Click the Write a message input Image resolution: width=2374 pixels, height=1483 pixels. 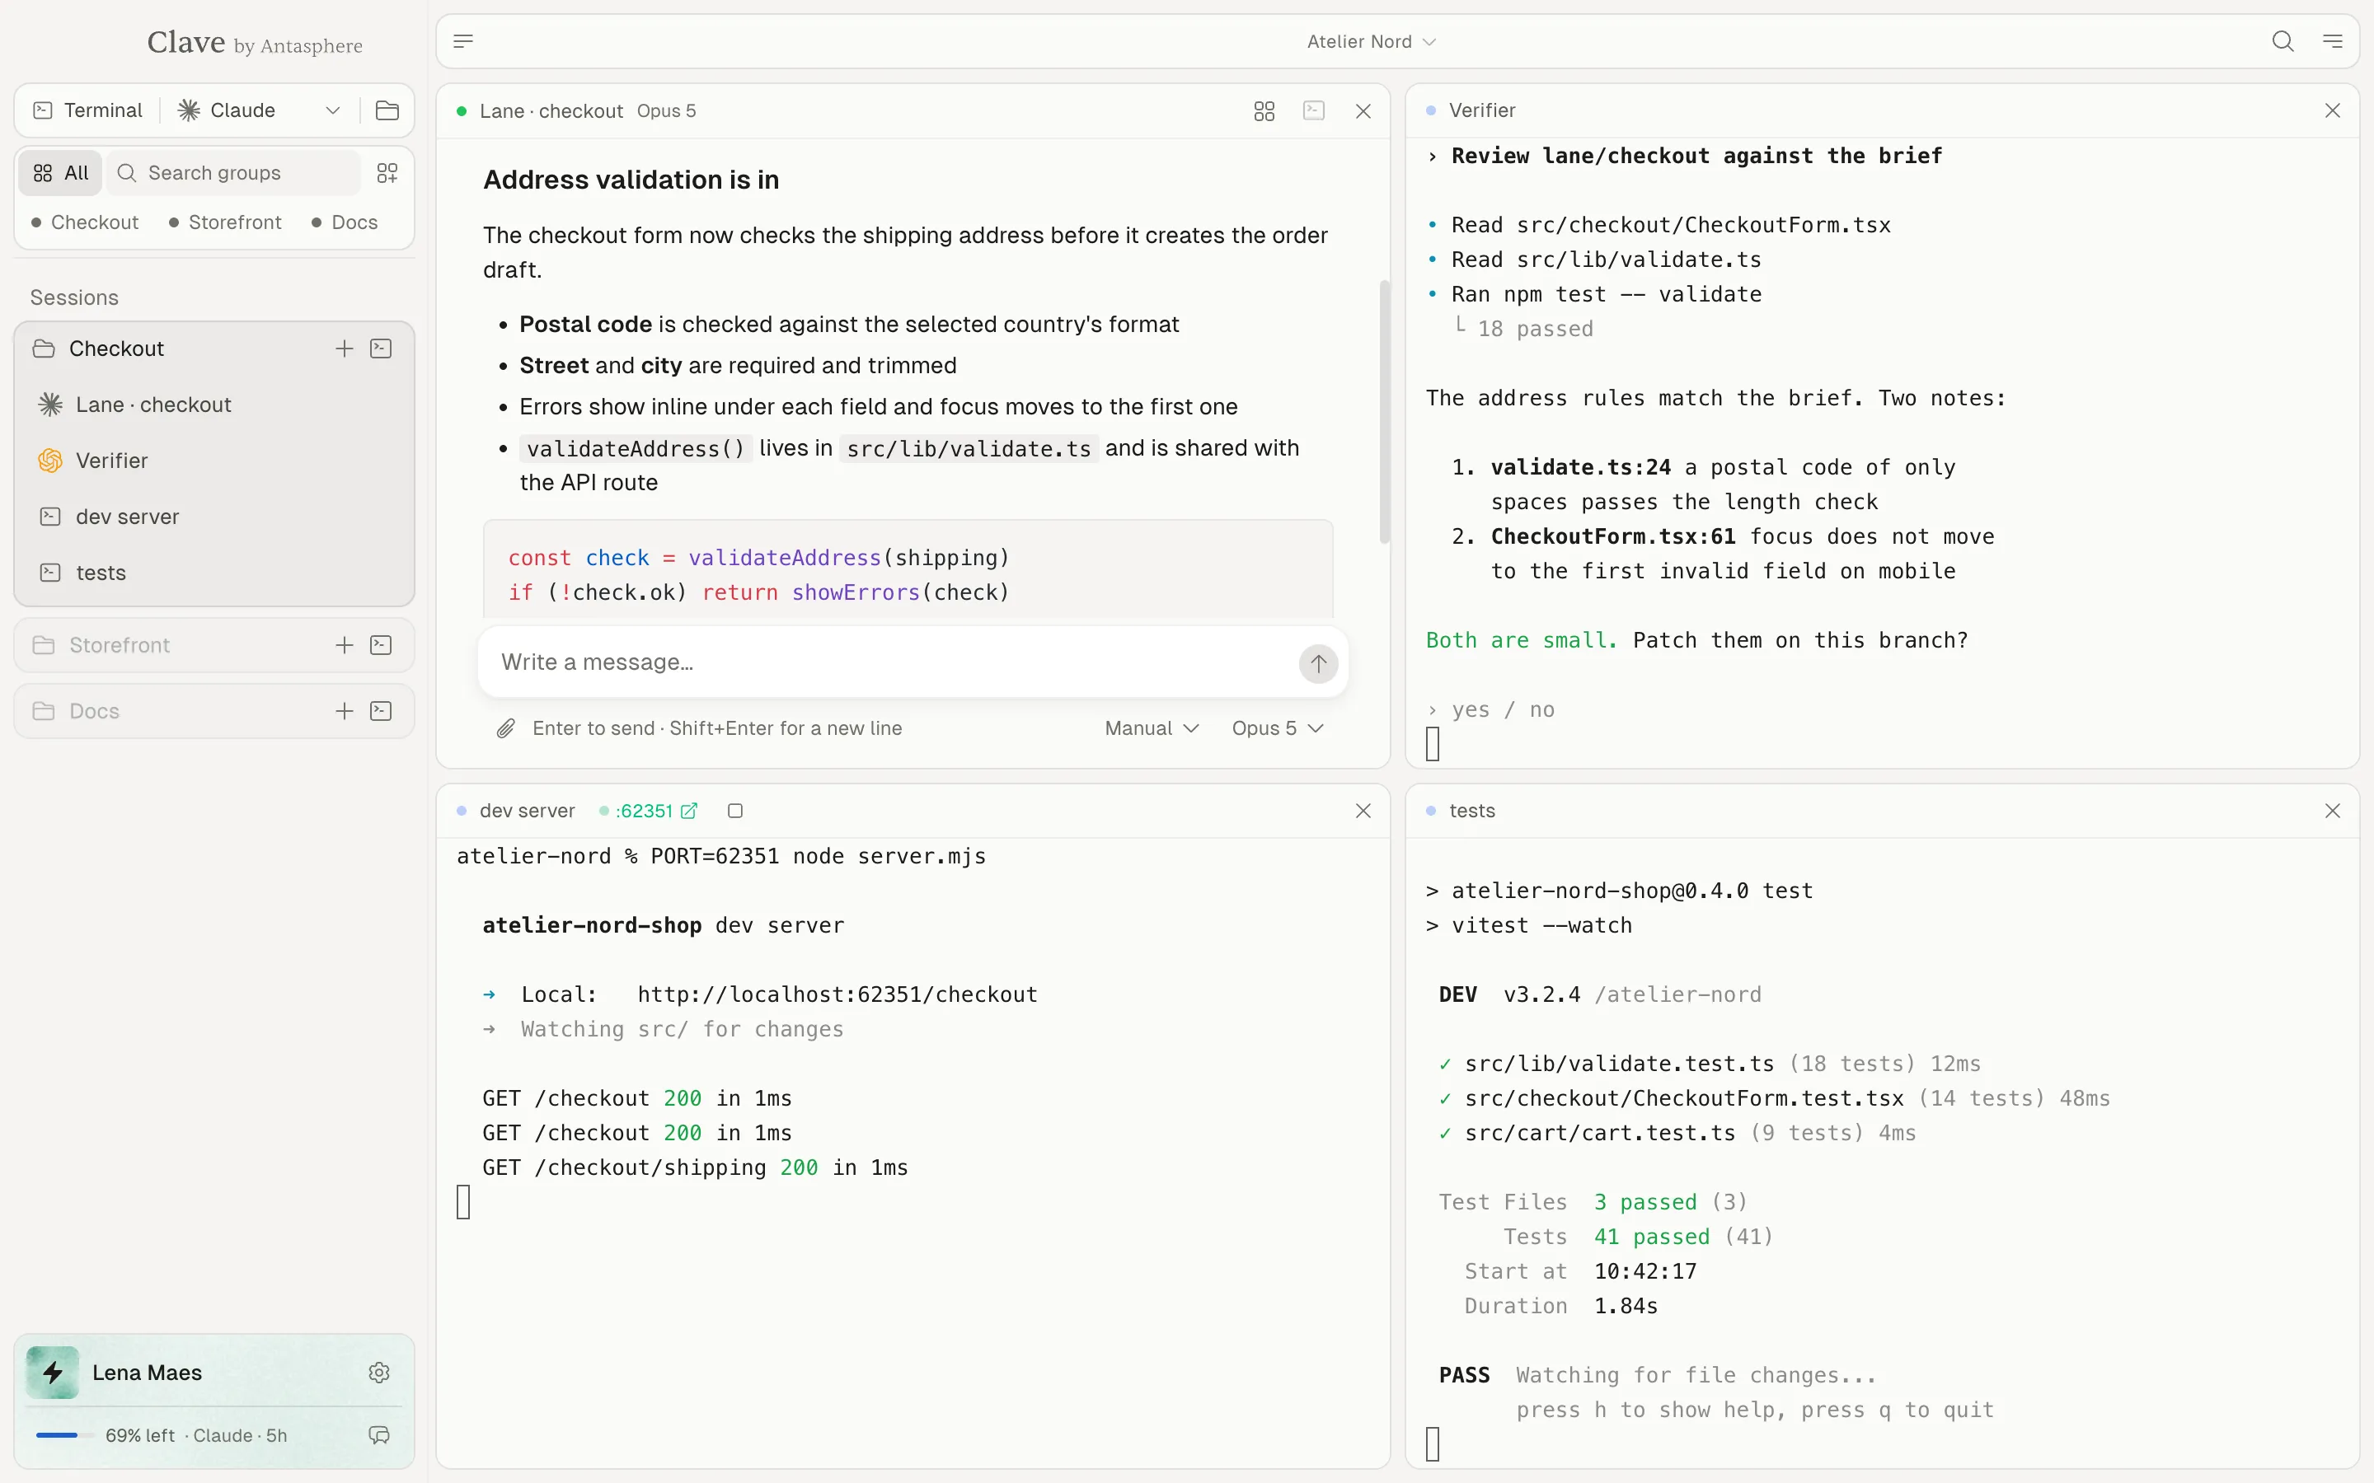pyautogui.click(x=893, y=662)
